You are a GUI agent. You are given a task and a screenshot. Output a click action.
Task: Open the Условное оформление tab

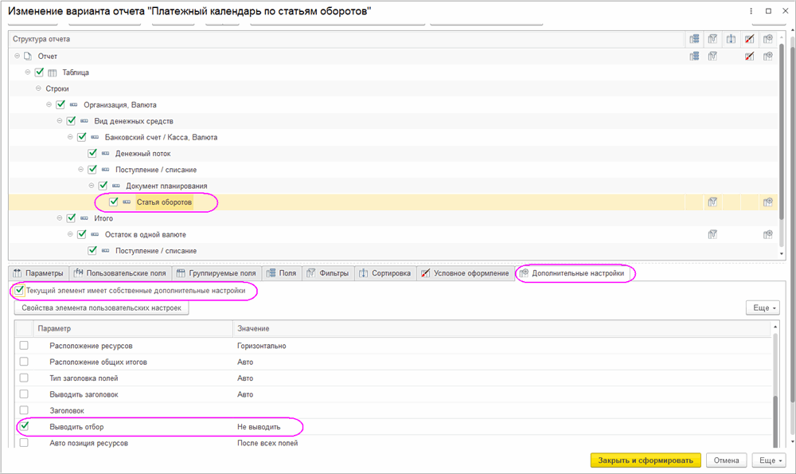pyautogui.click(x=466, y=274)
